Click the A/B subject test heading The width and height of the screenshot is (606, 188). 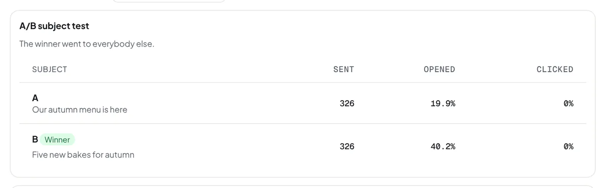[54, 26]
